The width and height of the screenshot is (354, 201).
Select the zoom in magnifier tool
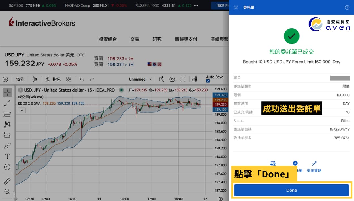(7, 191)
